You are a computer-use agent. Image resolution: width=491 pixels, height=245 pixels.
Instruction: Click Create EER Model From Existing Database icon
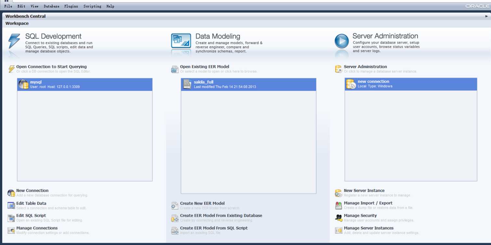tap(174, 218)
